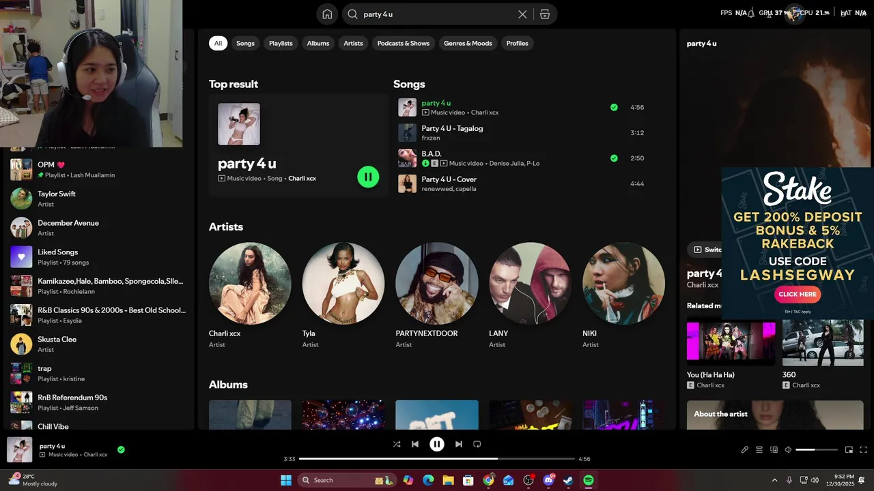Open Discord from the taskbar
The width and height of the screenshot is (874, 491).
[548, 480]
